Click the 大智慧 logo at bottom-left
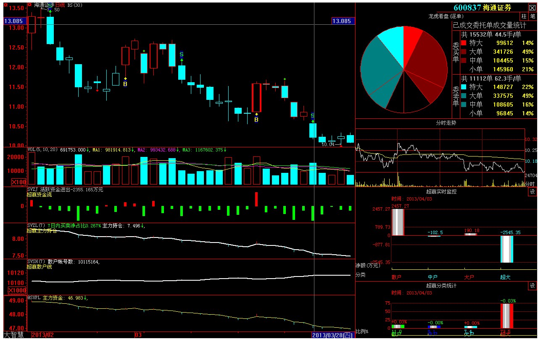 [14, 335]
